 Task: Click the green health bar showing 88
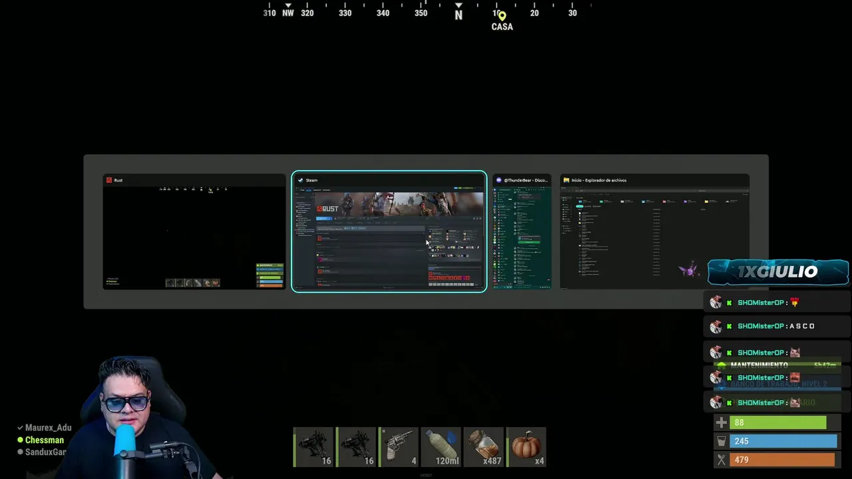[778, 422]
